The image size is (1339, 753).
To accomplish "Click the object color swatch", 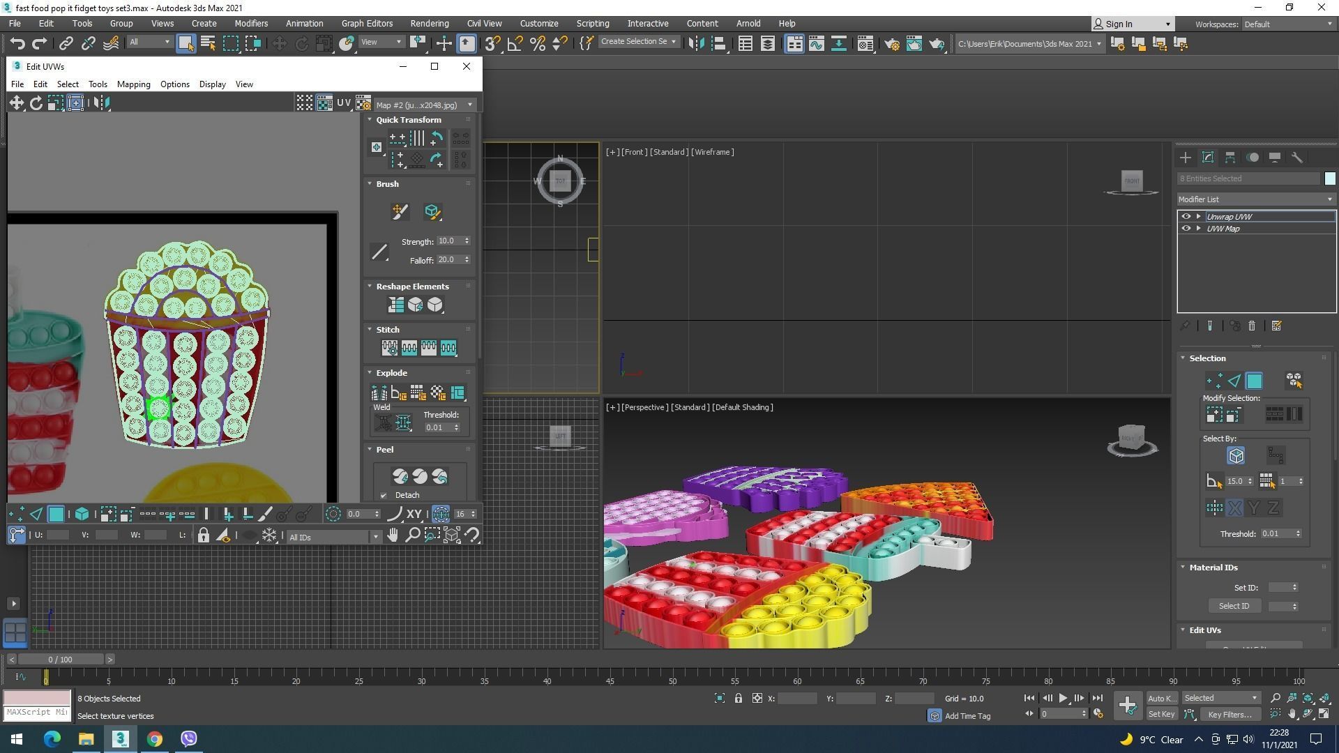I will click(x=1330, y=179).
